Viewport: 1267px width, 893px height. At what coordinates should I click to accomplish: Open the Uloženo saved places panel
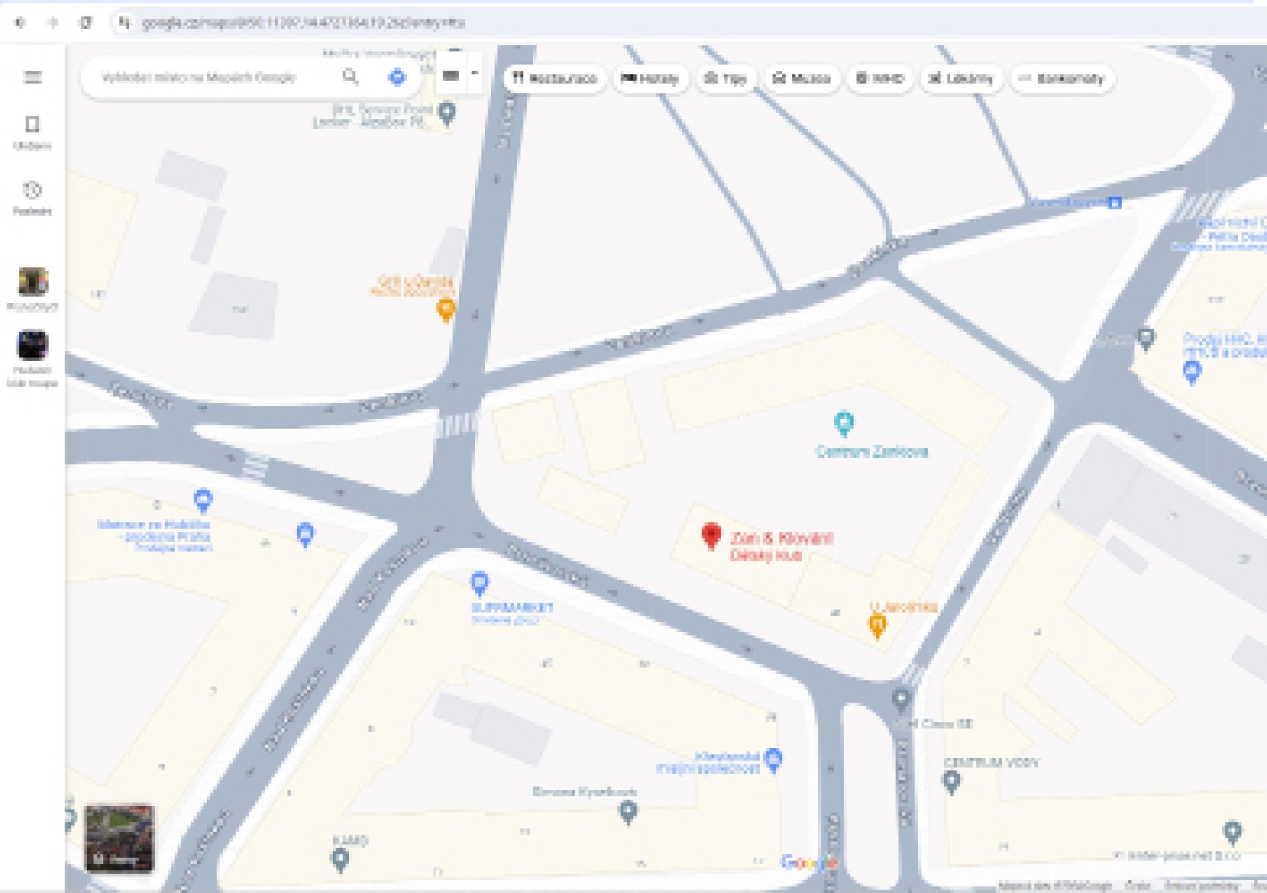pyautogui.click(x=32, y=133)
